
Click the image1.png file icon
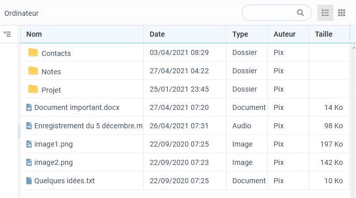coord(29,144)
